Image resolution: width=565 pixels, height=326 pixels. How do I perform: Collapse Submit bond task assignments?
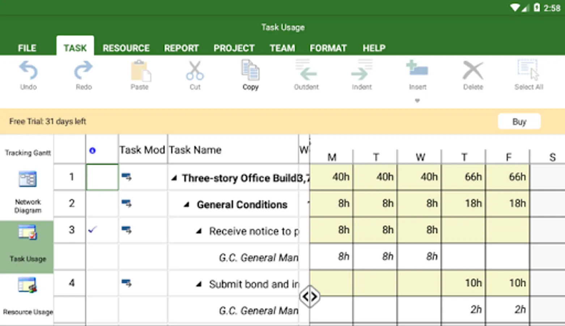(x=199, y=284)
